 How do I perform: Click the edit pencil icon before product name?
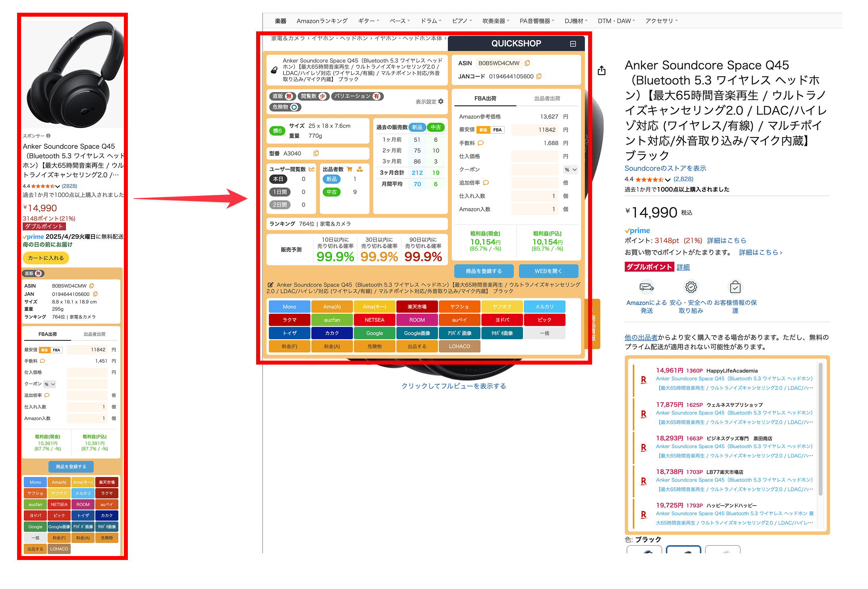point(270,285)
